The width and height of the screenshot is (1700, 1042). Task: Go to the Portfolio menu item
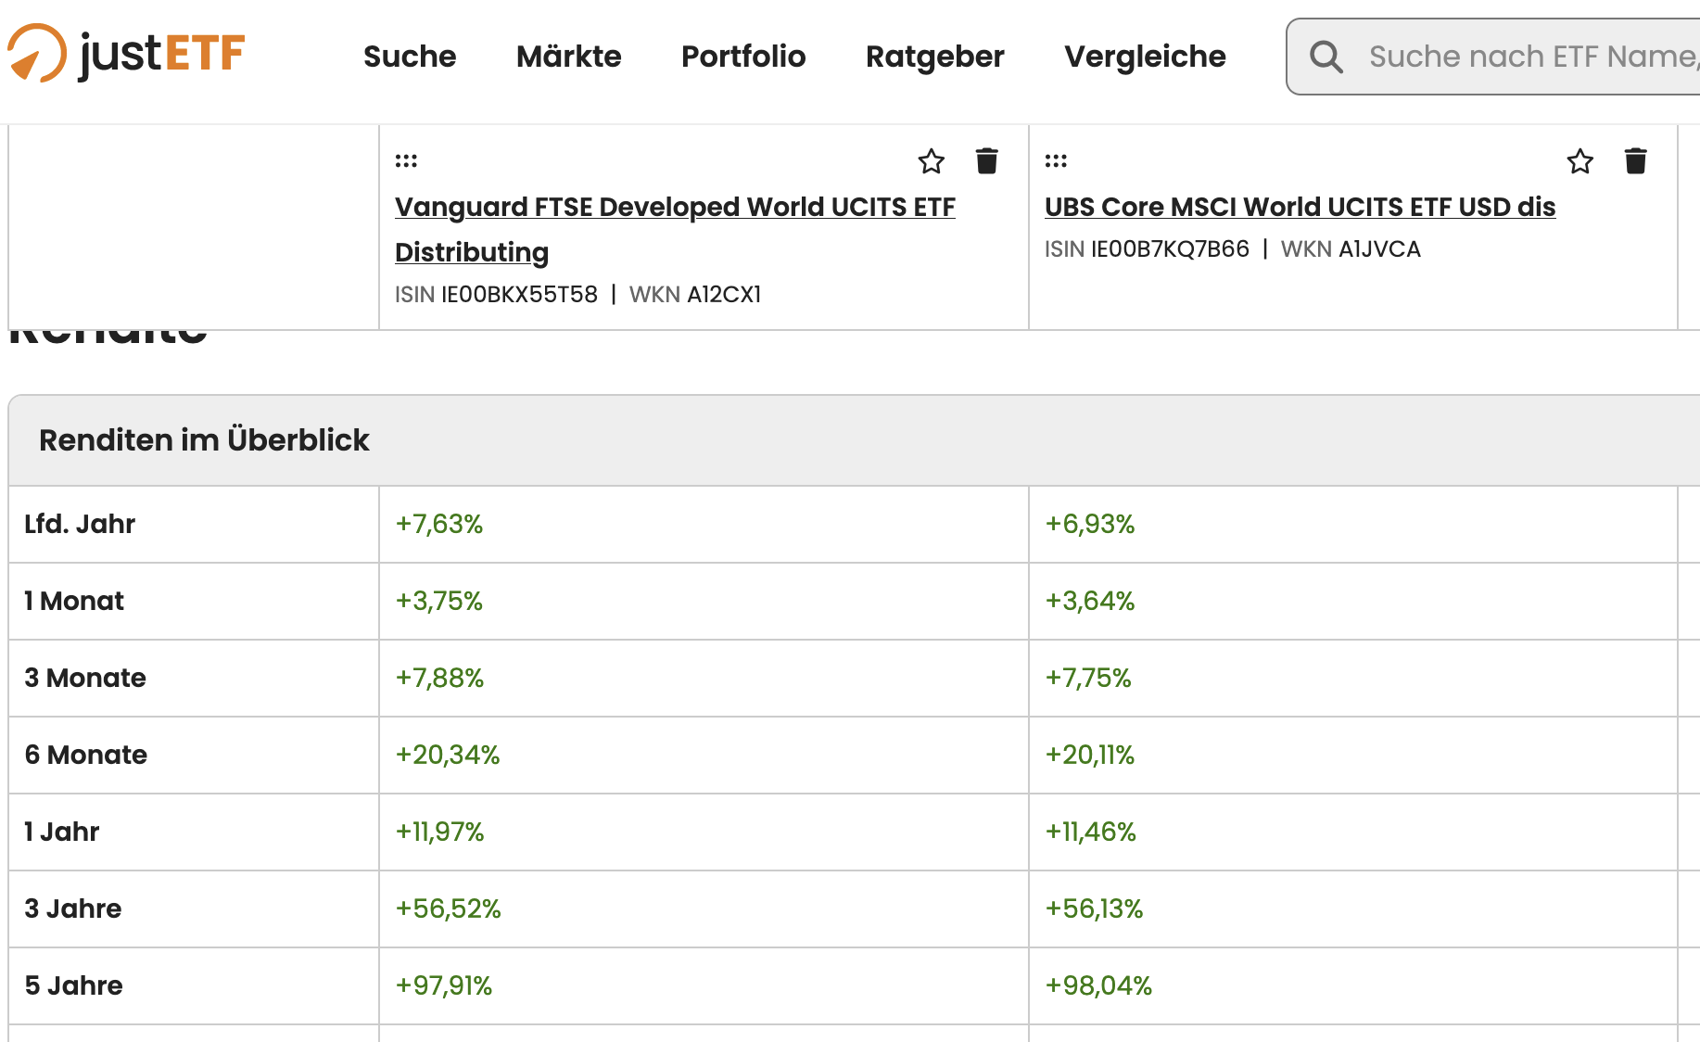743,57
